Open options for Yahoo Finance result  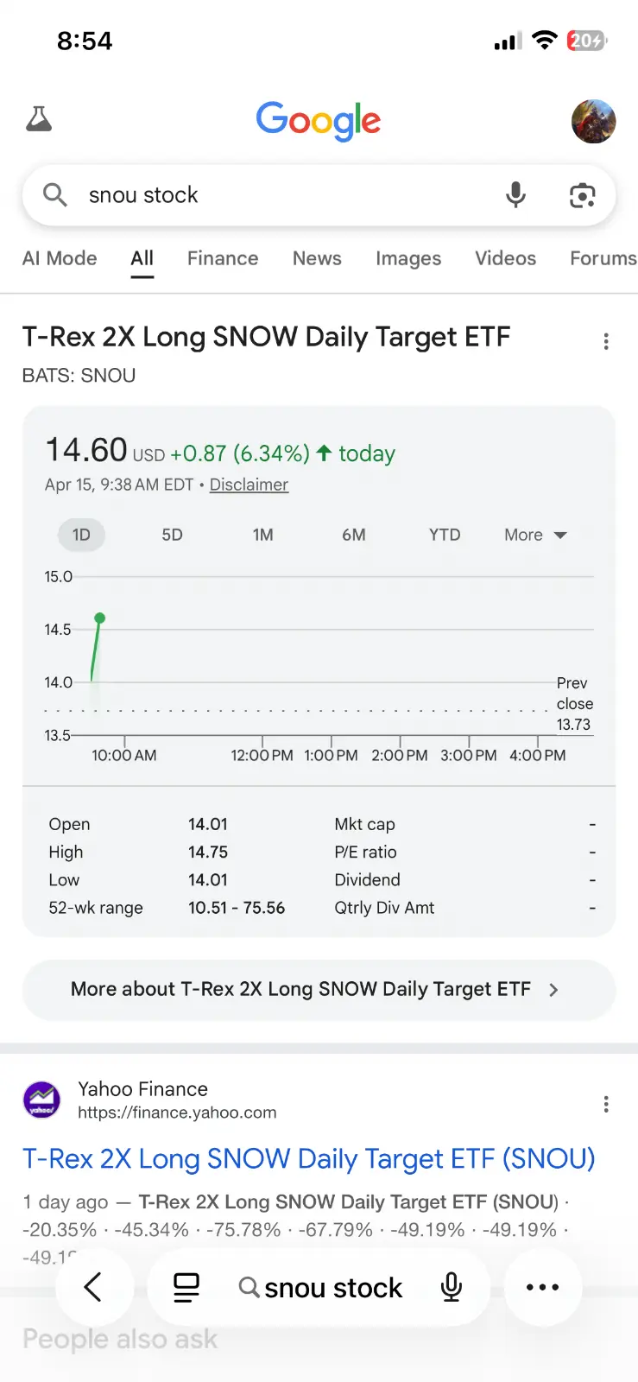(x=606, y=1104)
